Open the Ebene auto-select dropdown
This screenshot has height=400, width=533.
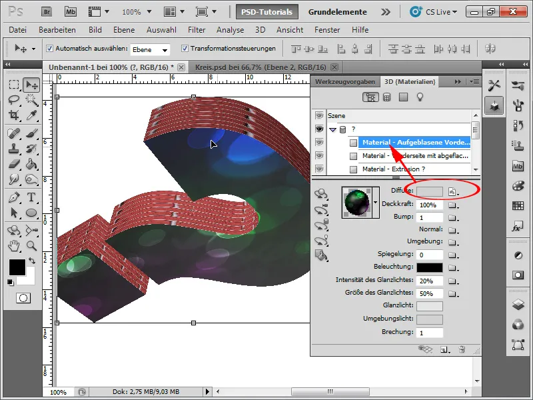click(x=150, y=49)
